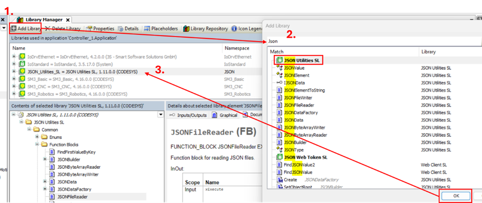482x203 pixels.
Task: Close the Library Manager tab
Action: [x=68, y=20]
